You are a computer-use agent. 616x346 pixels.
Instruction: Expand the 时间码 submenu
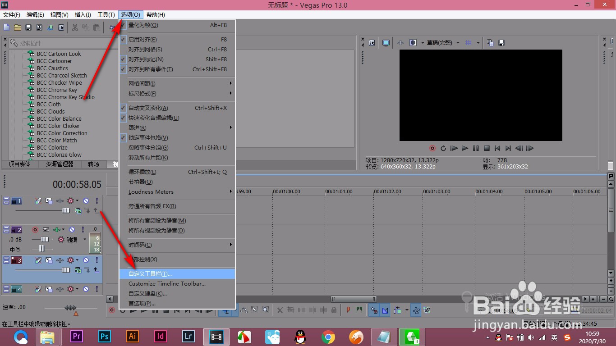tap(177, 245)
